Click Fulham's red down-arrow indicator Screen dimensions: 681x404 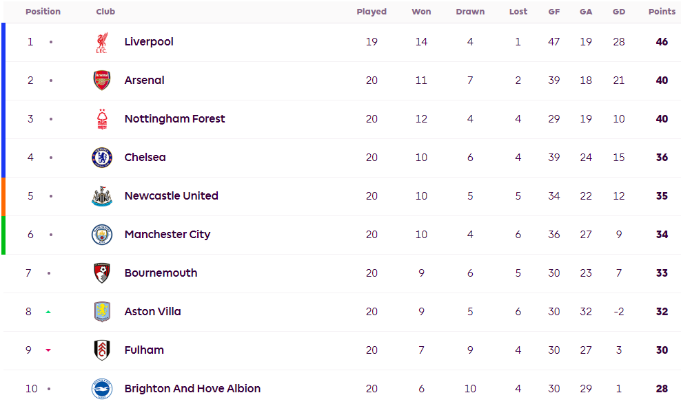(48, 350)
